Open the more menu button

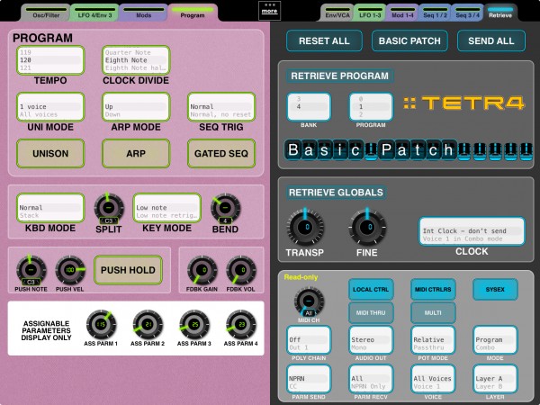269,10
